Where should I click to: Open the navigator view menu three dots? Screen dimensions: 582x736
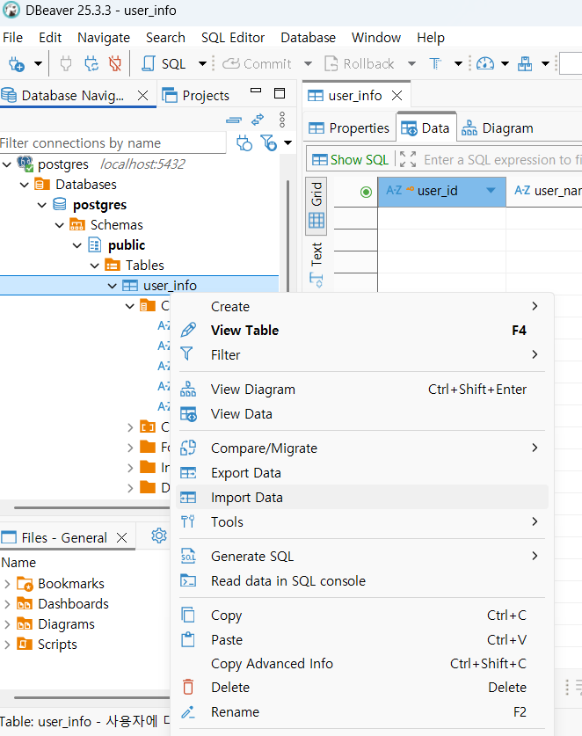pos(282,120)
